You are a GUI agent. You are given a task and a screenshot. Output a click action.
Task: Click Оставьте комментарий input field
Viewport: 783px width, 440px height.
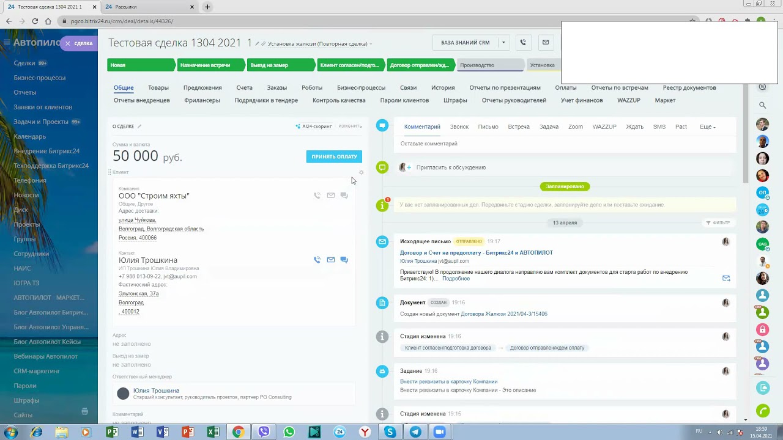click(x=565, y=144)
